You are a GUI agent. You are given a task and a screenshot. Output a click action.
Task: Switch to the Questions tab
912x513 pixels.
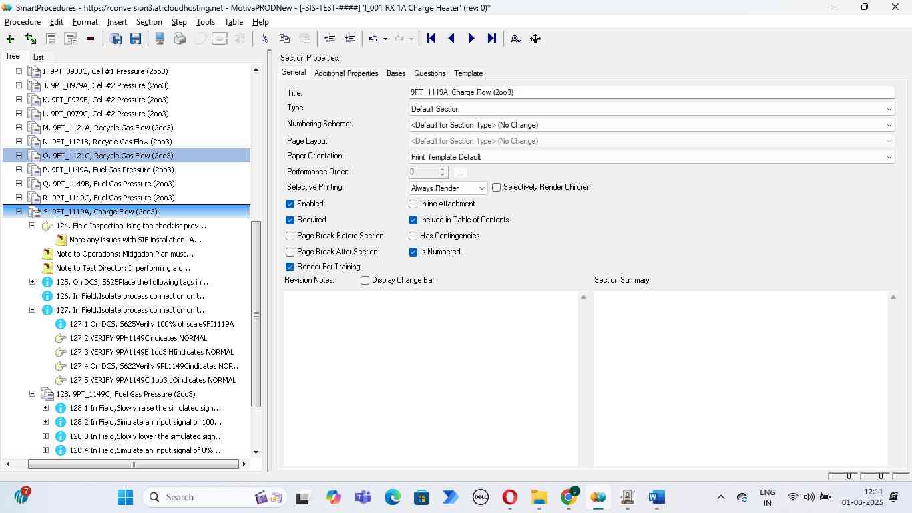(429, 73)
